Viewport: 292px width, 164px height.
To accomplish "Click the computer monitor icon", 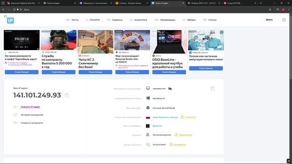I will 148,88.
